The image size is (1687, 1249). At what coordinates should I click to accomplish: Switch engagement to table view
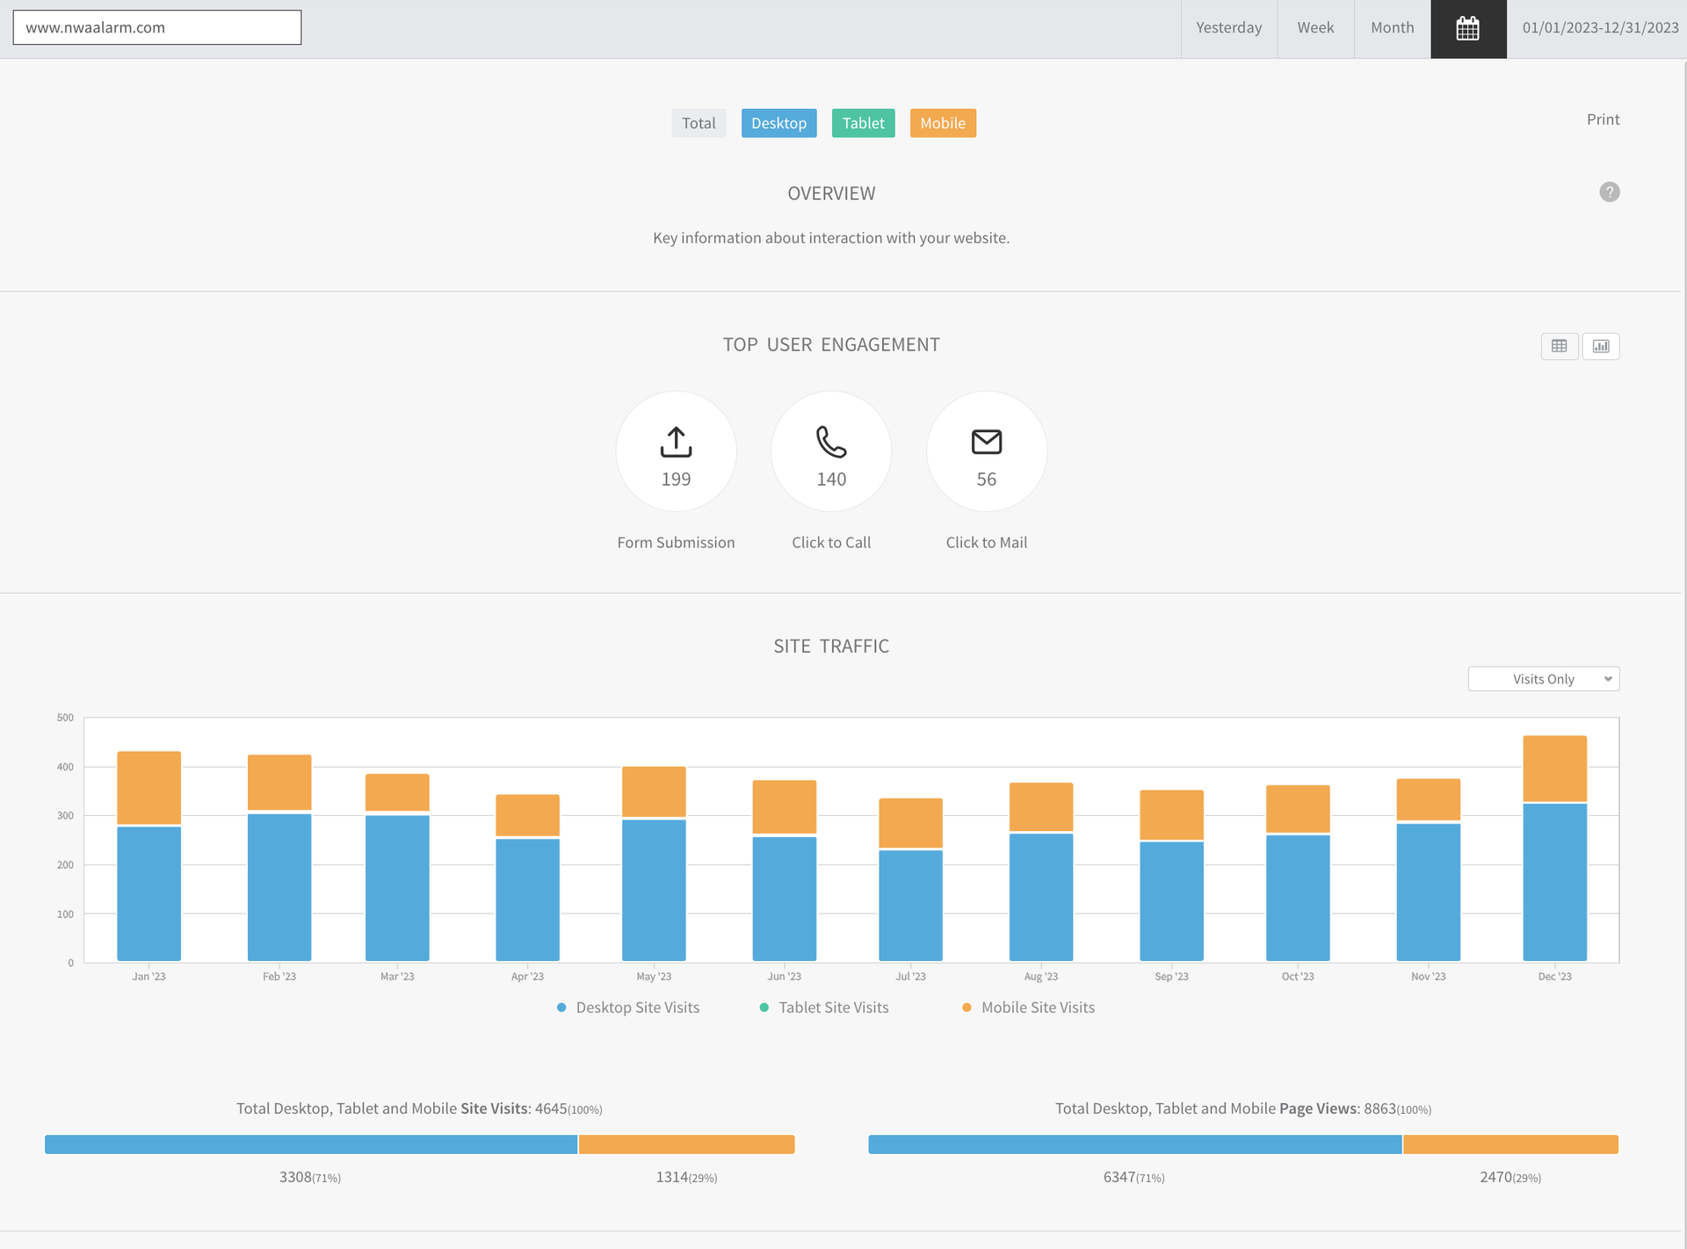pyautogui.click(x=1559, y=346)
